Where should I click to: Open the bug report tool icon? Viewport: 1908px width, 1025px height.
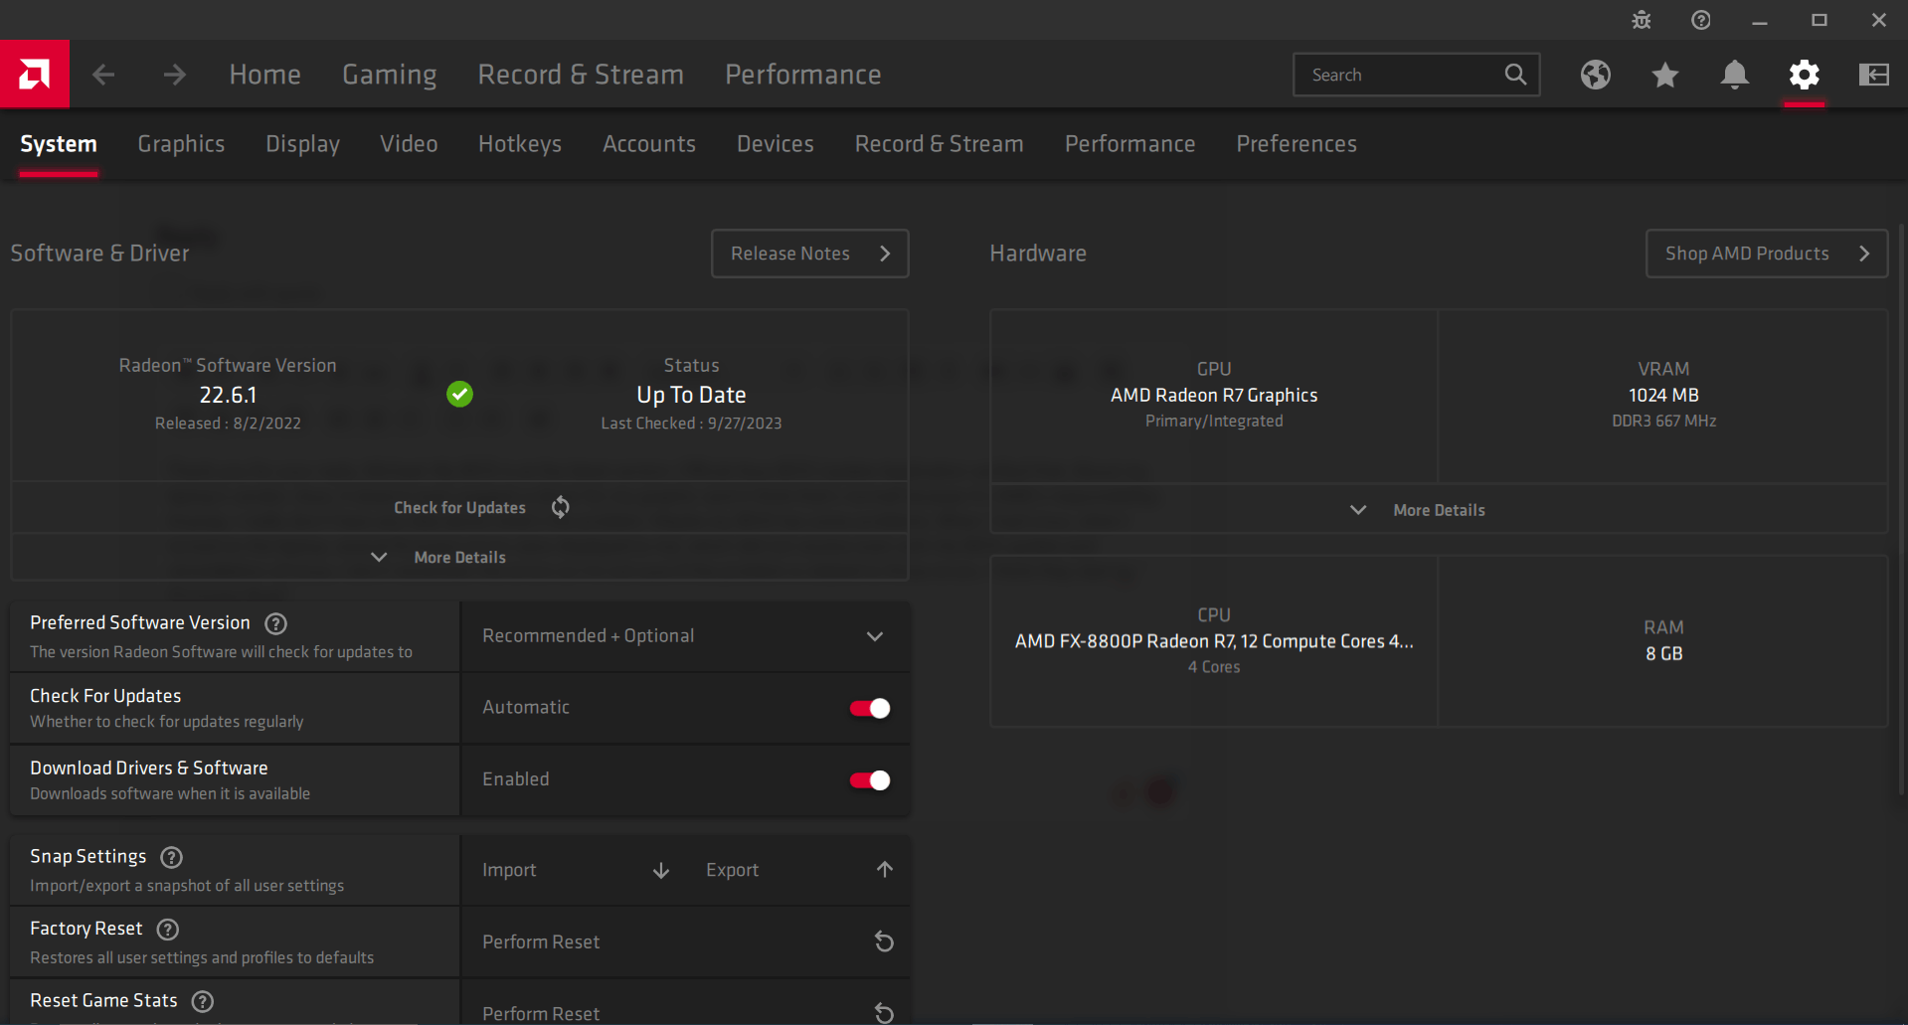pyautogui.click(x=1642, y=20)
